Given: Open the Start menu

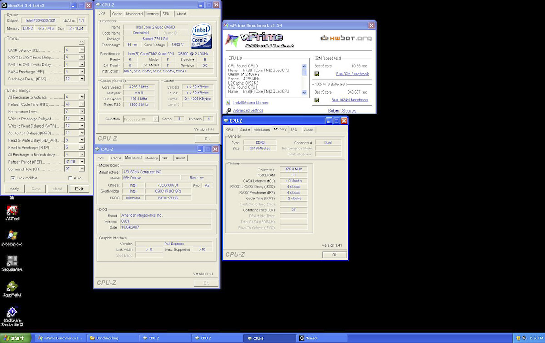Looking at the screenshot, I should click(x=16, y=338).
